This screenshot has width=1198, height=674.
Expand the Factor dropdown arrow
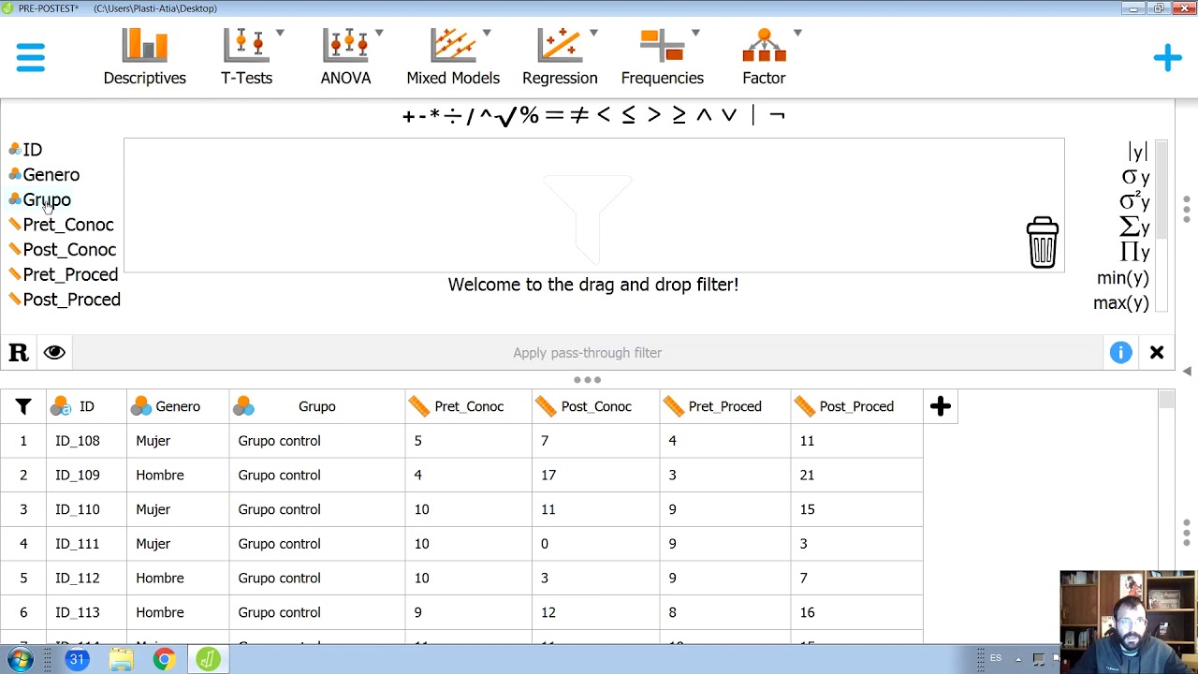(797, 33)
